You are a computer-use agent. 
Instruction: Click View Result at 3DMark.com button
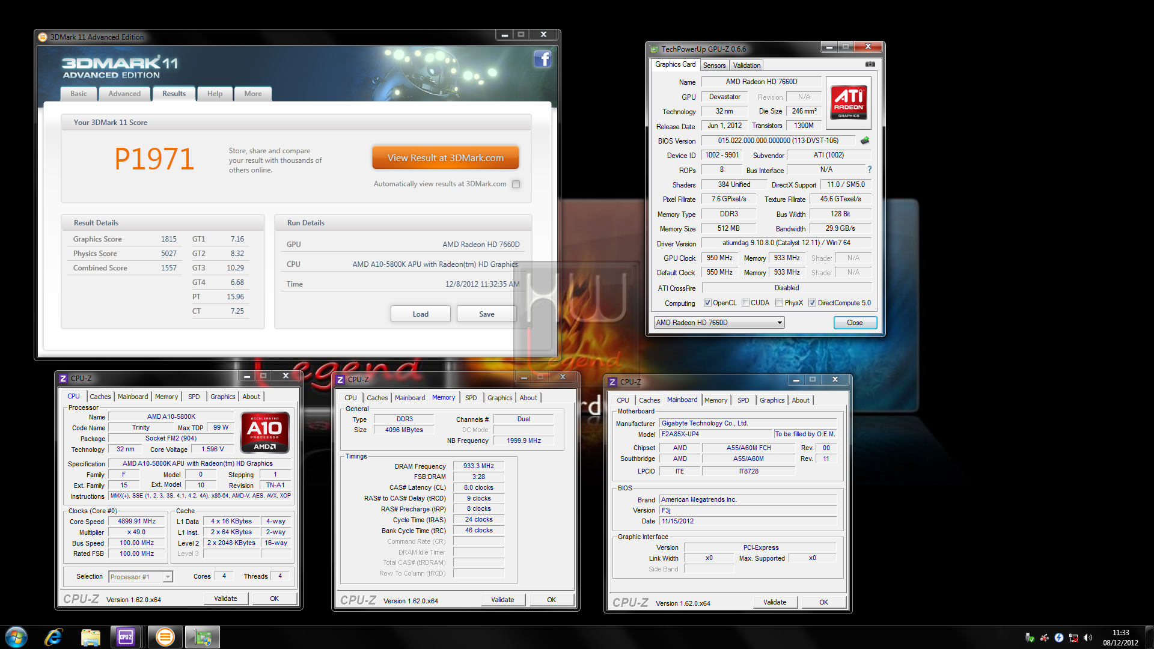pos(445,157)
